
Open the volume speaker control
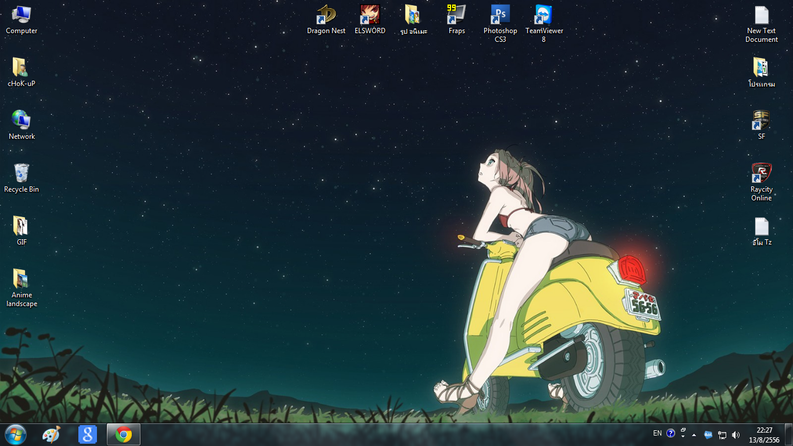(736, 434)
